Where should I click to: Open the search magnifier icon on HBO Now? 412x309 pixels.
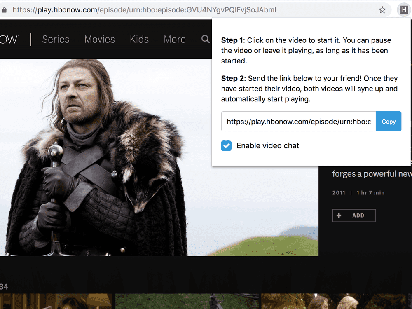click(206, 39)
